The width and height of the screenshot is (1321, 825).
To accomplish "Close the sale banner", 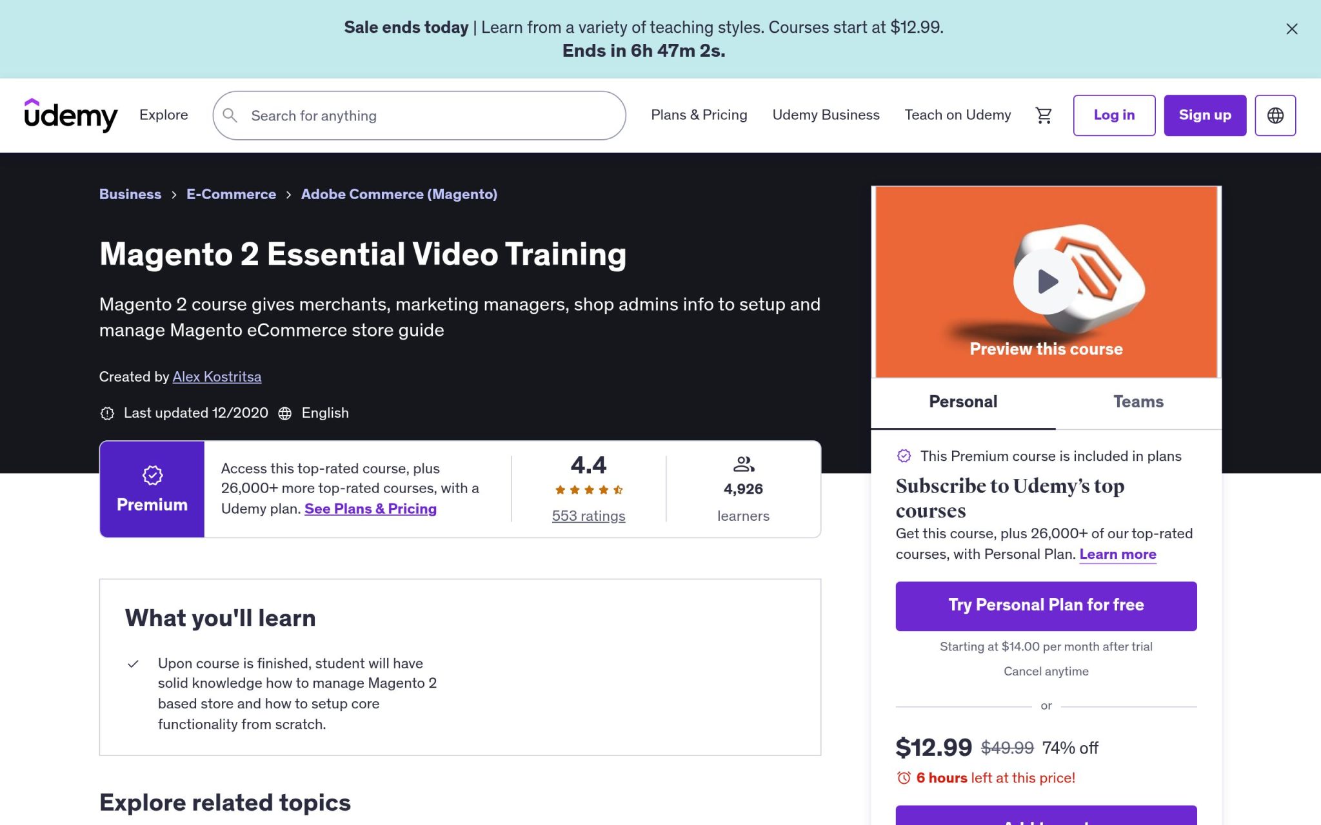I will coord(1291,29).
